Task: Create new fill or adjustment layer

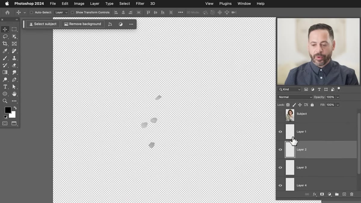Action: [329, 194]
